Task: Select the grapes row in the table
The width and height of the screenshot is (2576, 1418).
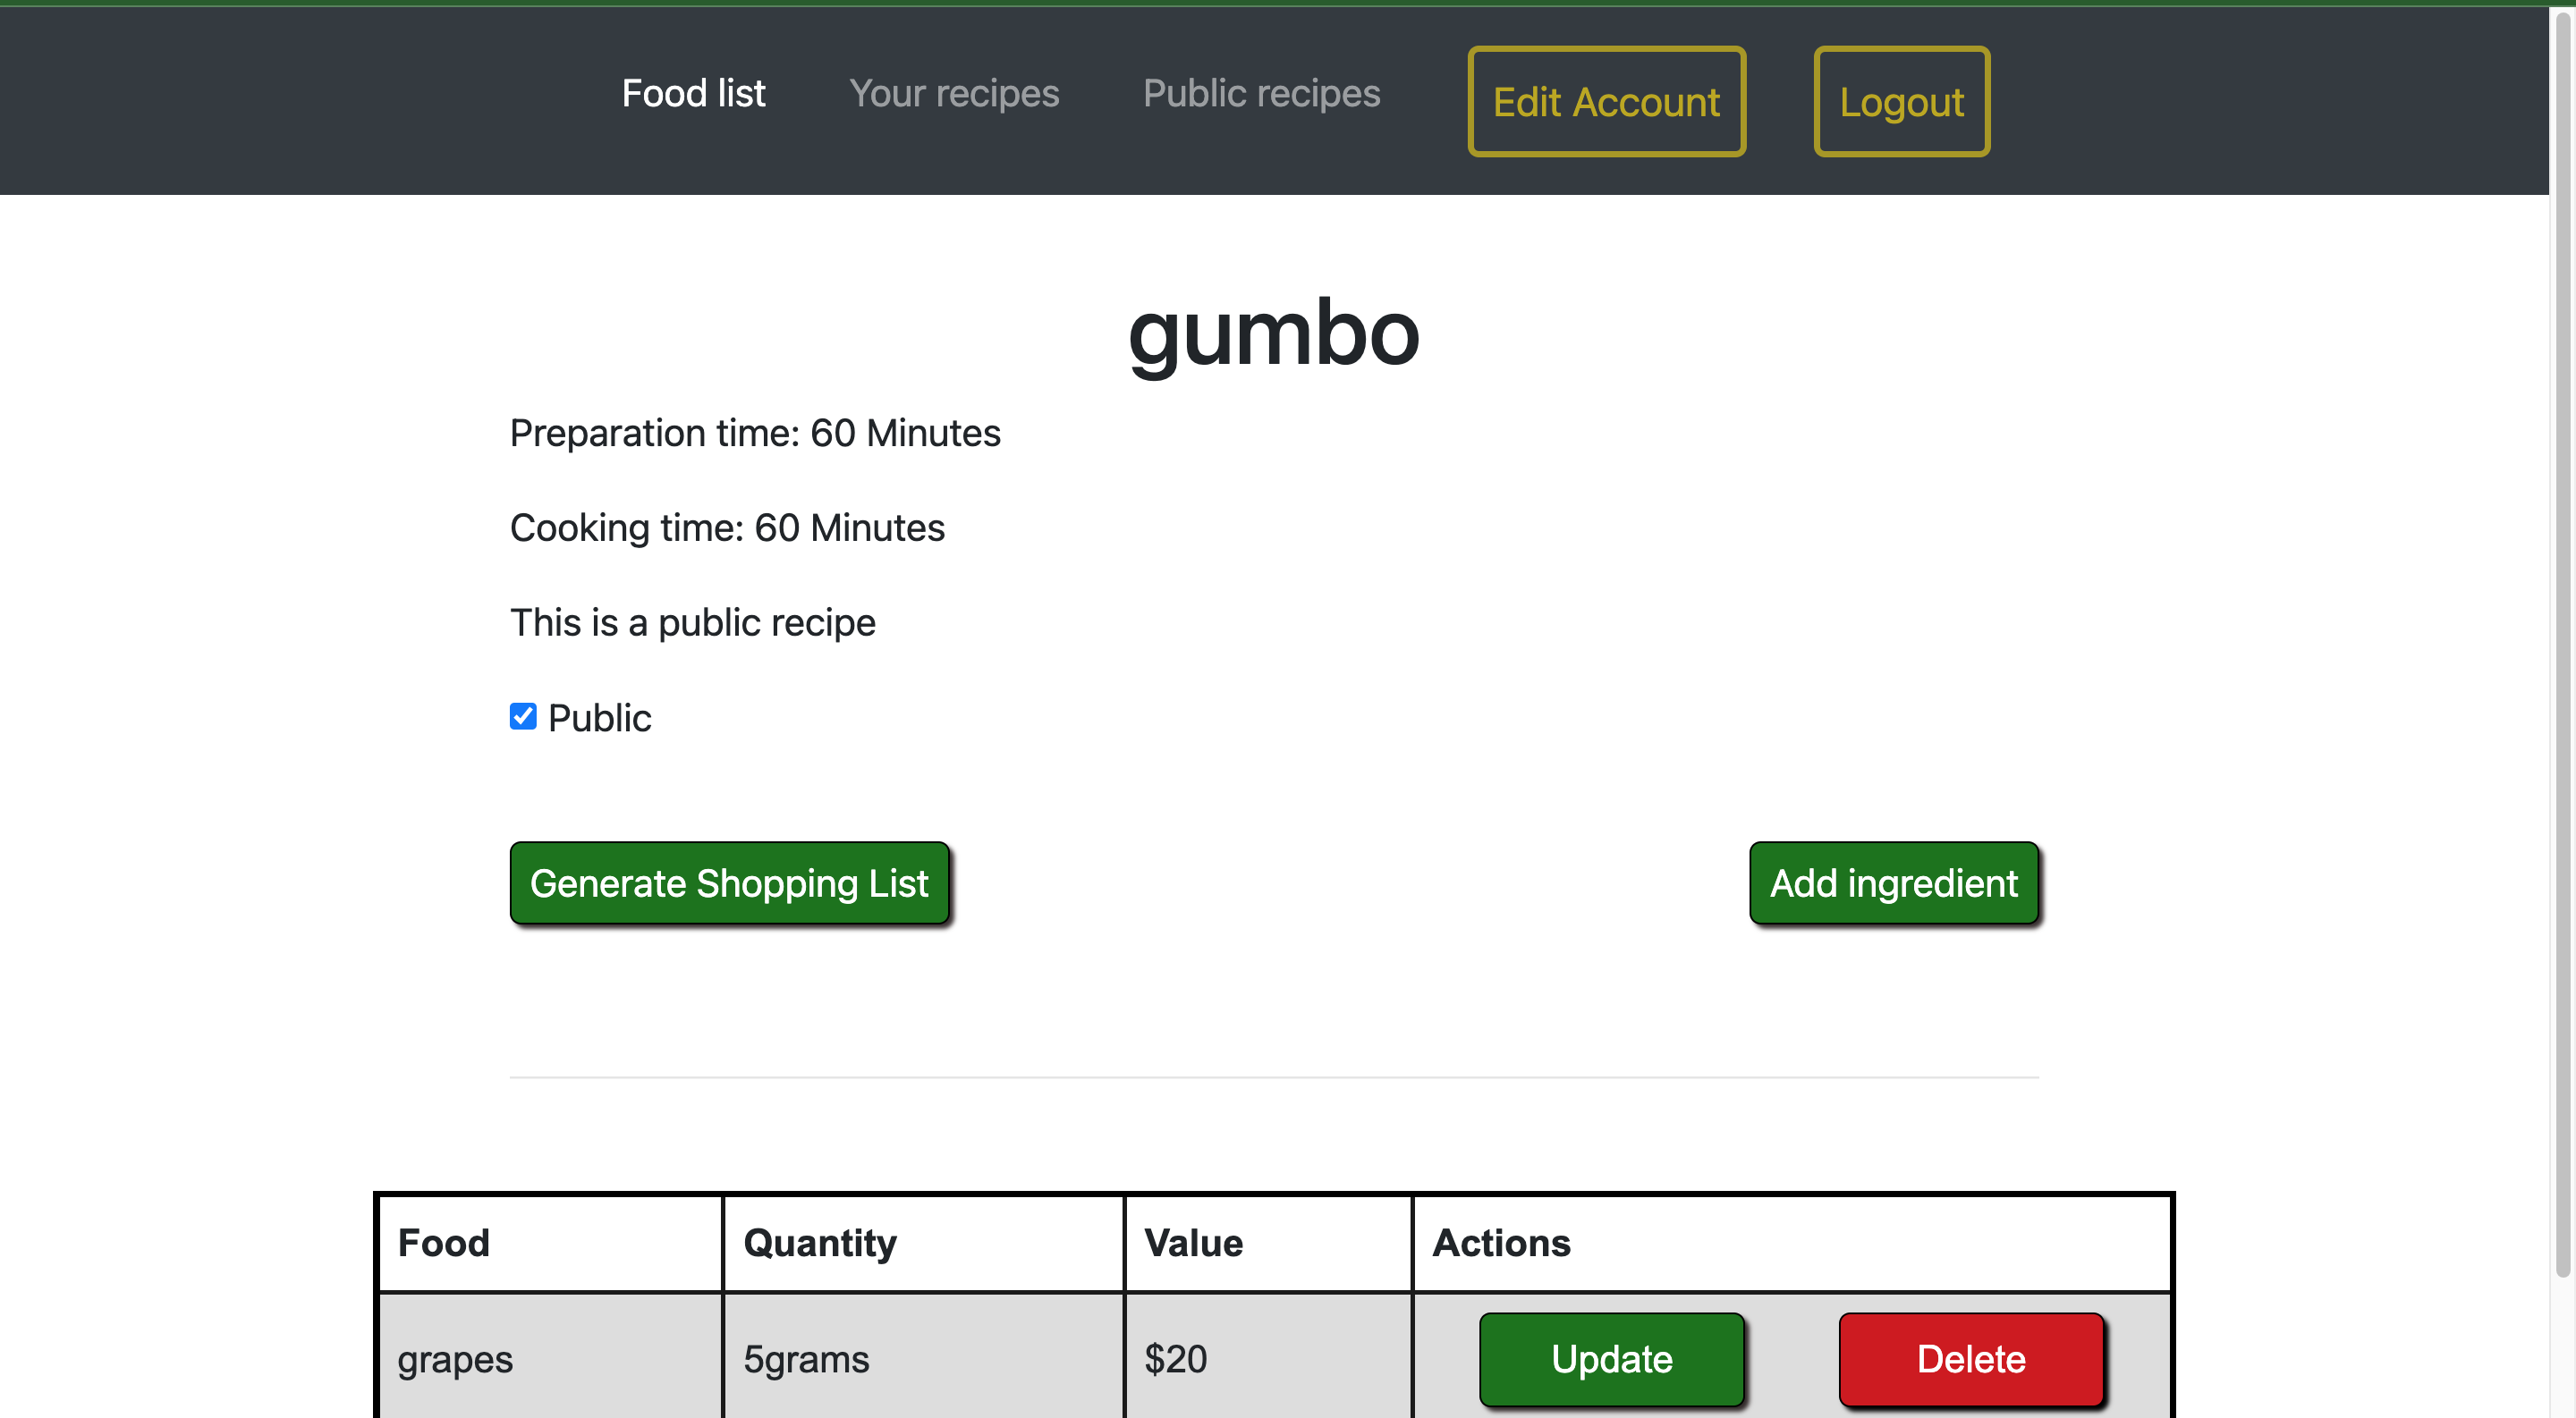Action: tap(455, 1358)
